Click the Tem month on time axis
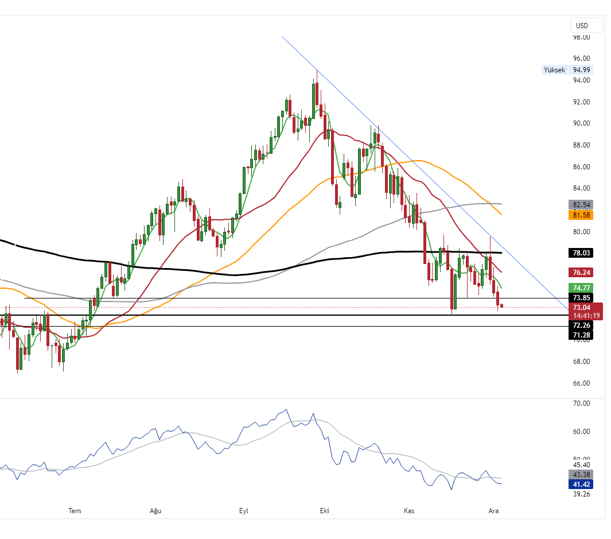611x539 pixels. [75, 510]
